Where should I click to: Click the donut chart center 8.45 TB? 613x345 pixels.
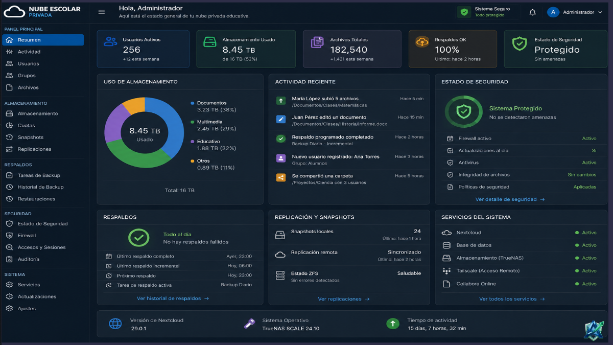point(145,131)
